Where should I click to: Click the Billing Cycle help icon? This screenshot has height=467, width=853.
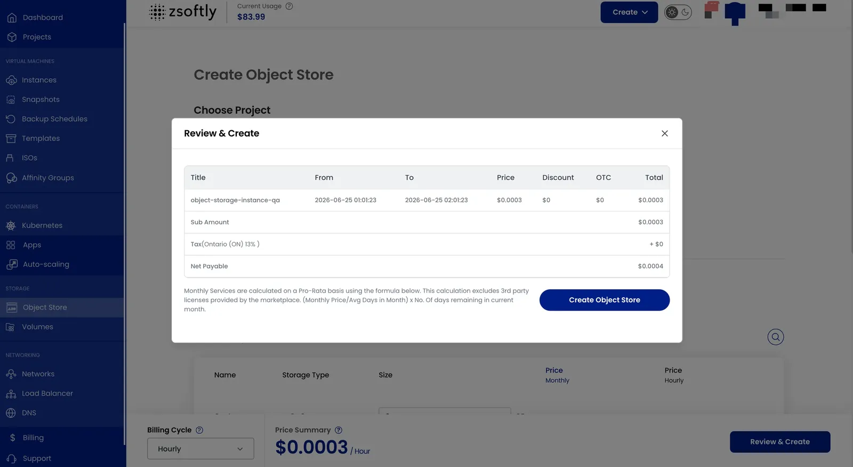pos(199,430)
